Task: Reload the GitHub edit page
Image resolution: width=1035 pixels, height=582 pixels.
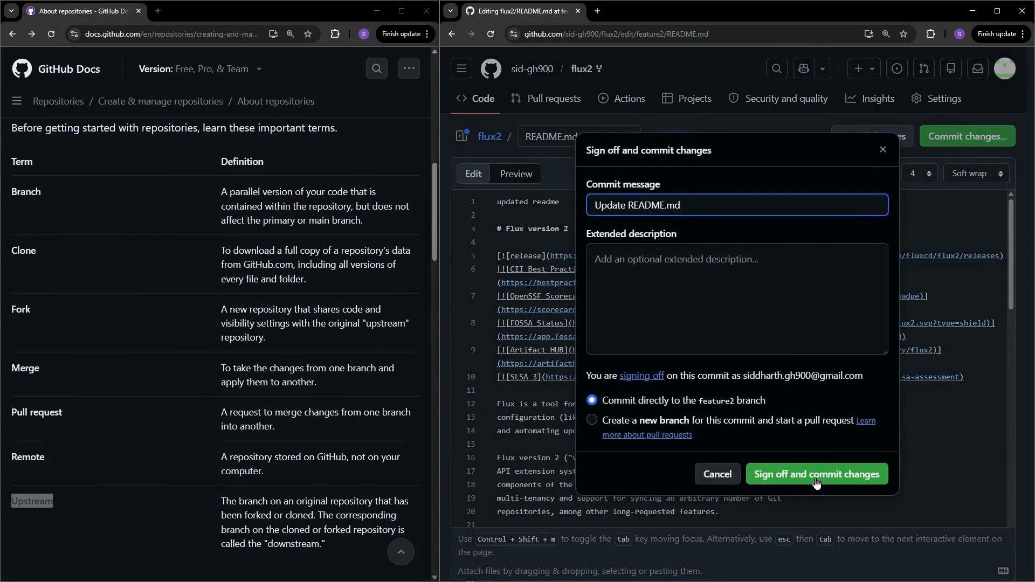Action: click(491, 34)
